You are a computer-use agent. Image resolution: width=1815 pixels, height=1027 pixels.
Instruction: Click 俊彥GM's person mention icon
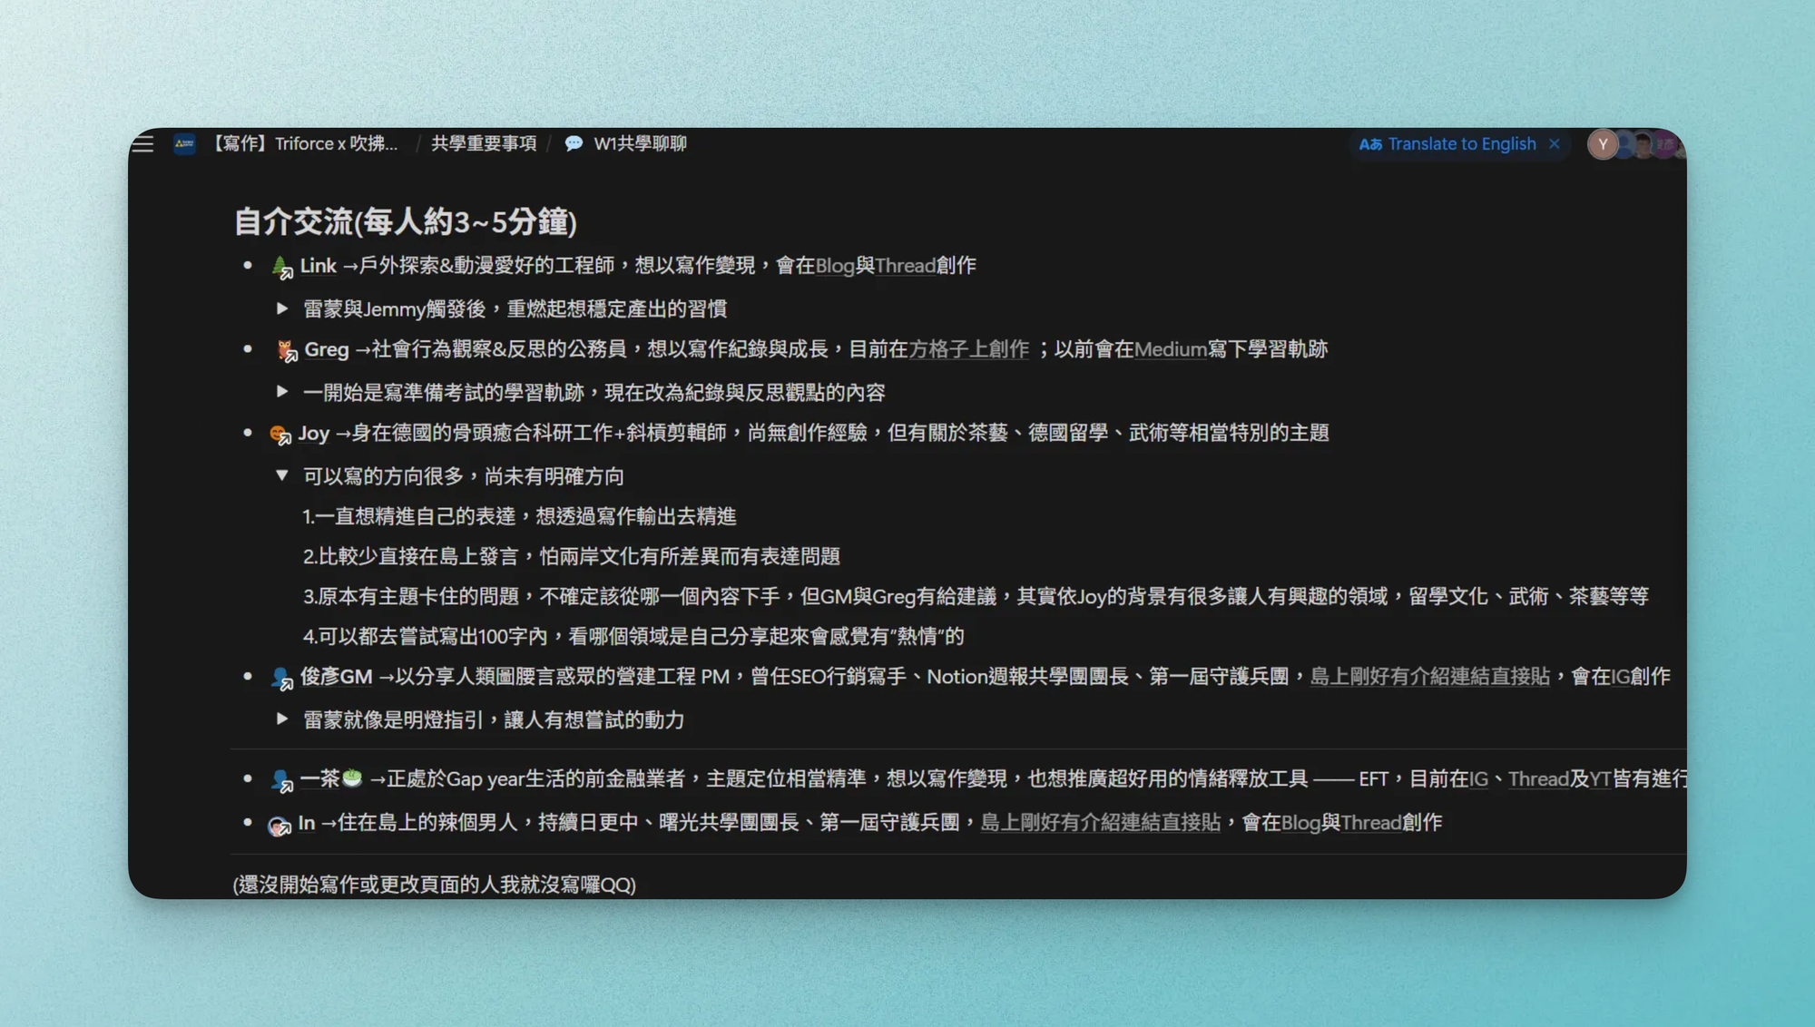click(x=281, y=678)
